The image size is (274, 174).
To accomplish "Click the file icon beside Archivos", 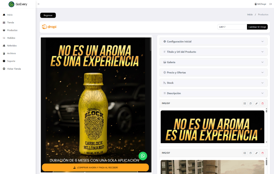I will point(4,53).
